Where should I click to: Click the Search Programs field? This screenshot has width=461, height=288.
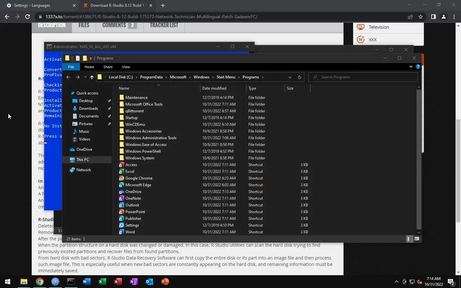(363, 77)
